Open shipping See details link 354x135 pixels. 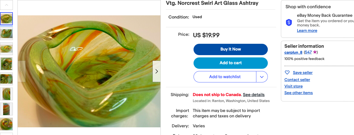tap(254, 95)
